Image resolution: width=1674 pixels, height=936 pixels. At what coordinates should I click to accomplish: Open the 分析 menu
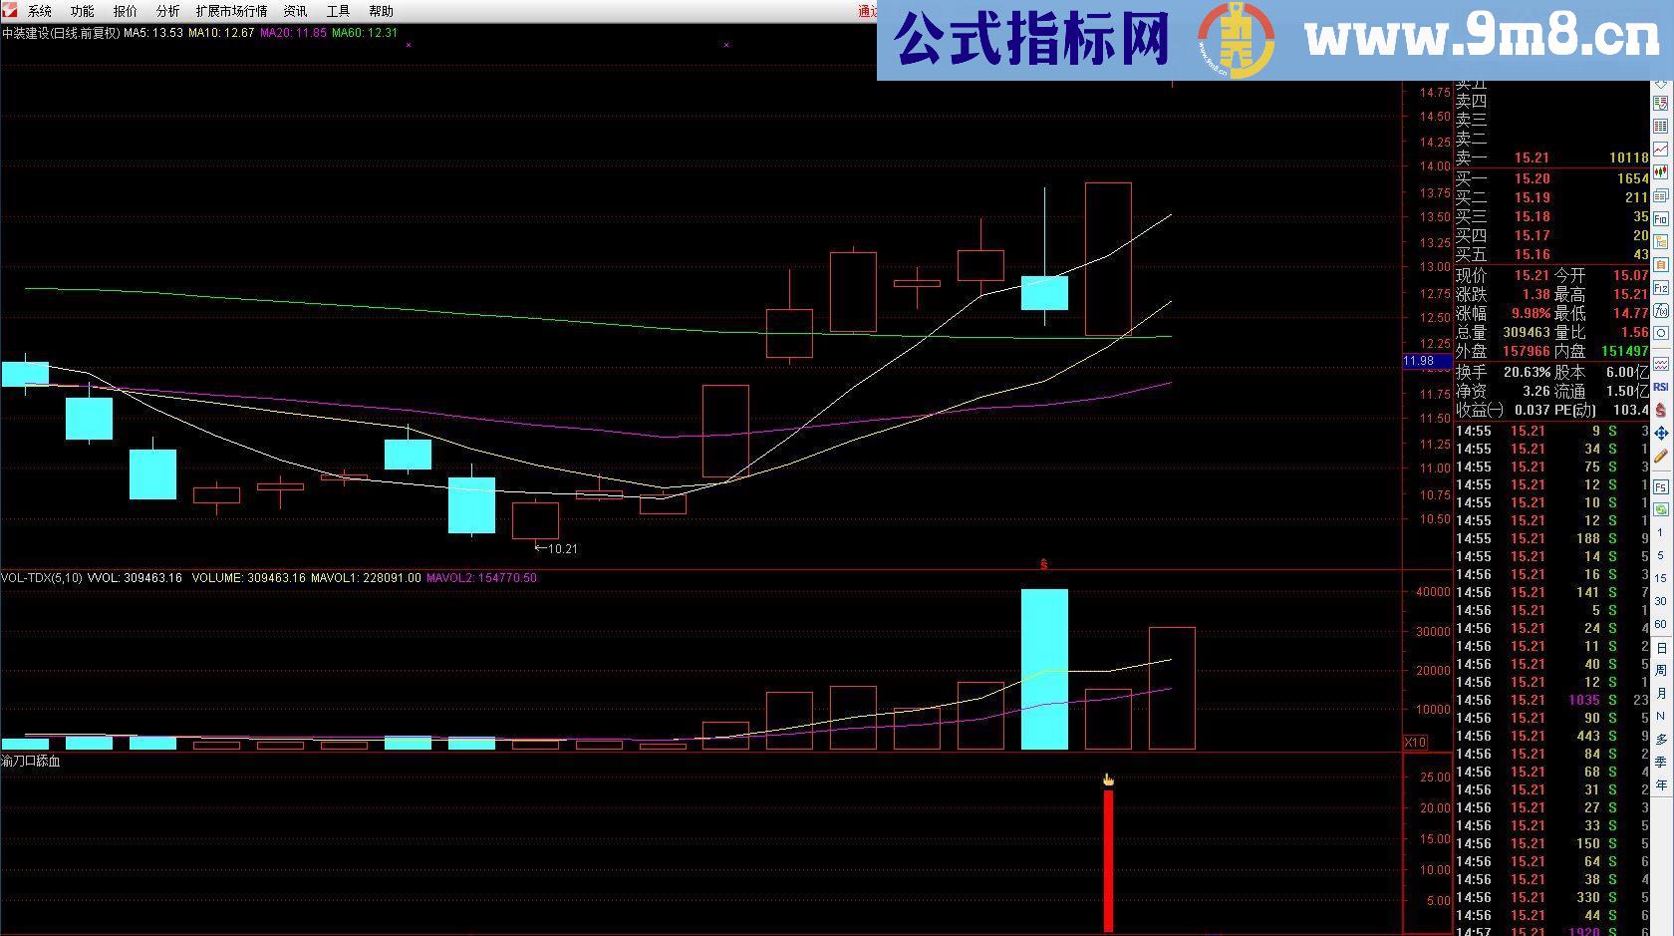pyautogui.click(x=167, y=11)
